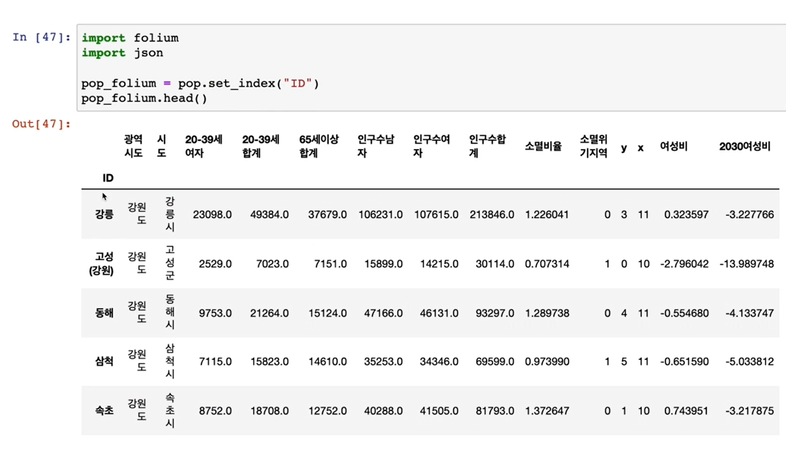Image resolution: width=786 pixels, height=449 pixels.
Task: Click the value 0.973990
Action: tap(547, 362)
